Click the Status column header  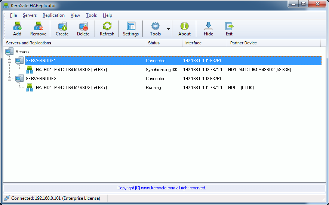pos(164,43)
